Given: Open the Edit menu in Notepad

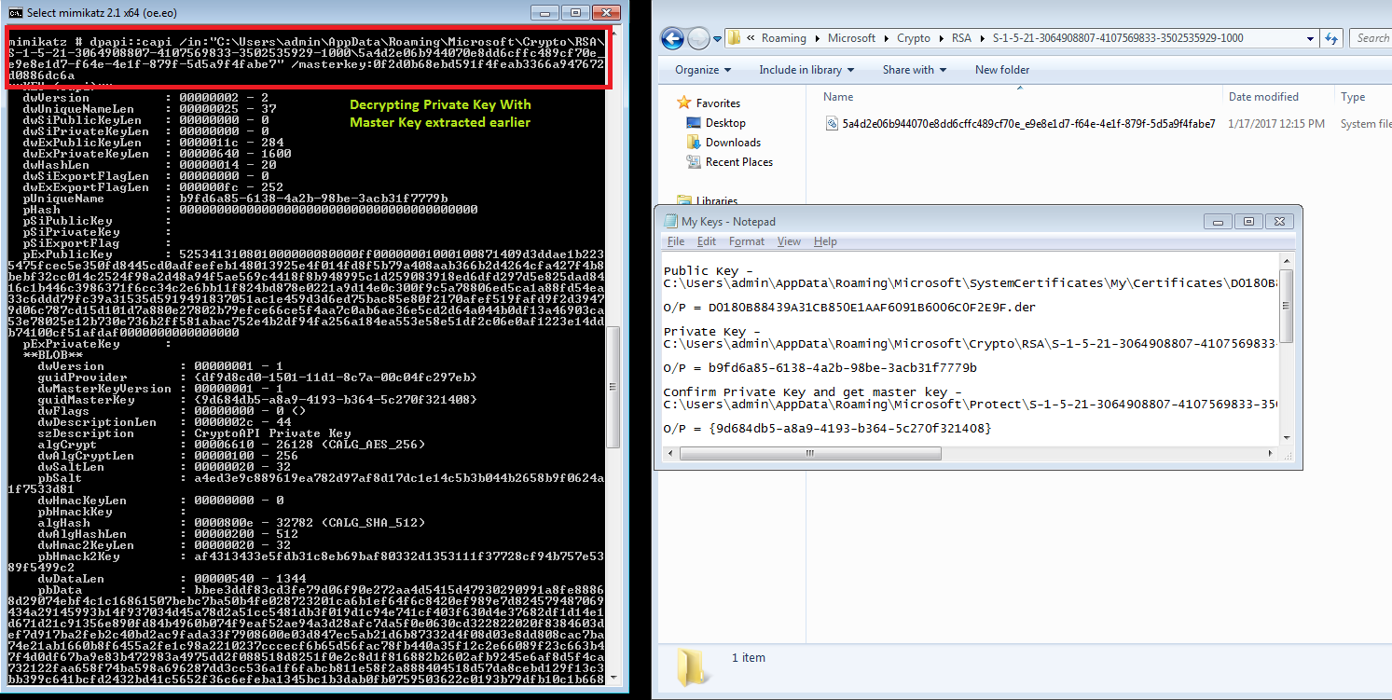Looking at the screenshot, I should click(x=707, y=241).
